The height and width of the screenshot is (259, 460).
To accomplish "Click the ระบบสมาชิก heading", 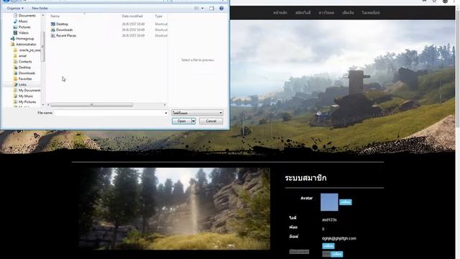I will click(x=305, y=178).
